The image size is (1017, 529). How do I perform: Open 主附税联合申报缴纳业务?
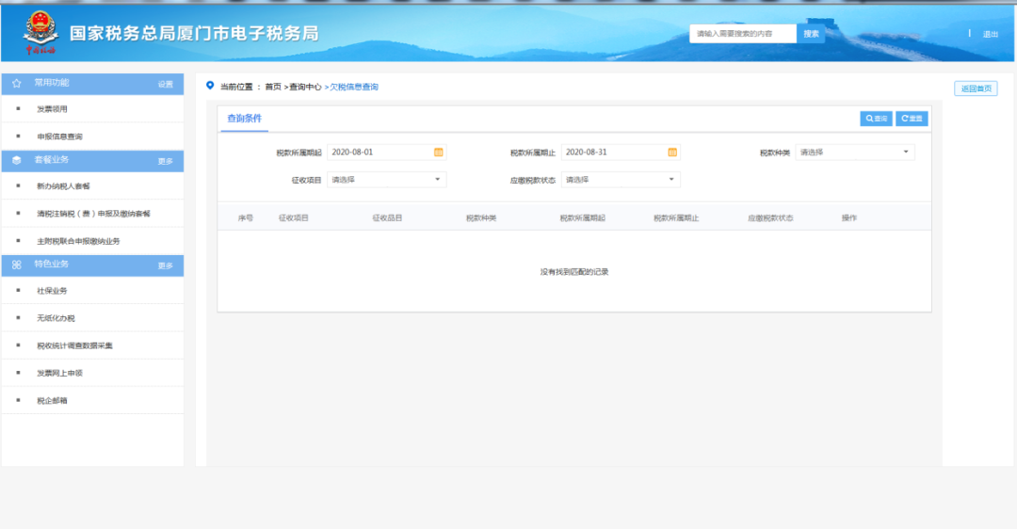78,241
